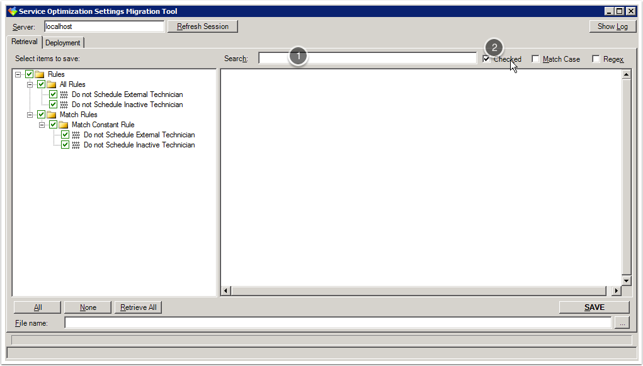Click the Match Rules folder icon
The height and width of the screenshot is (366, 643).
point(52,115)
